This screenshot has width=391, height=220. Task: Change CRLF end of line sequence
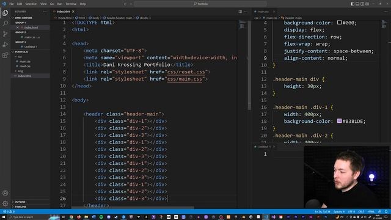361,211
